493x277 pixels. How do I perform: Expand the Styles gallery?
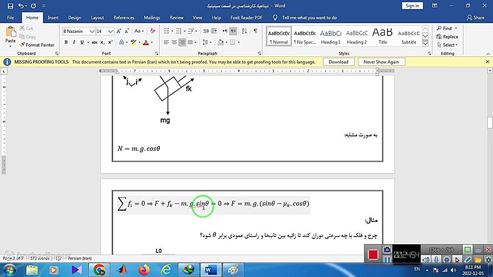coord(425,43)
